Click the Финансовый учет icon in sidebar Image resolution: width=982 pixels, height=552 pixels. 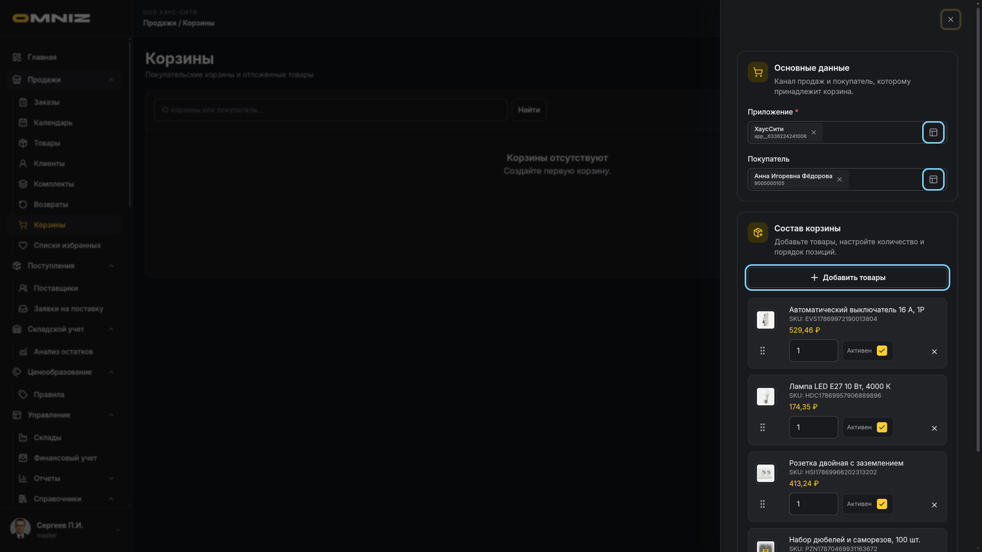23,458
